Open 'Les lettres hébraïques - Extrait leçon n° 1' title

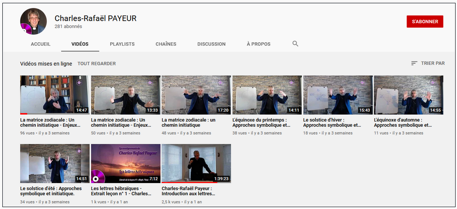point(121,191)
